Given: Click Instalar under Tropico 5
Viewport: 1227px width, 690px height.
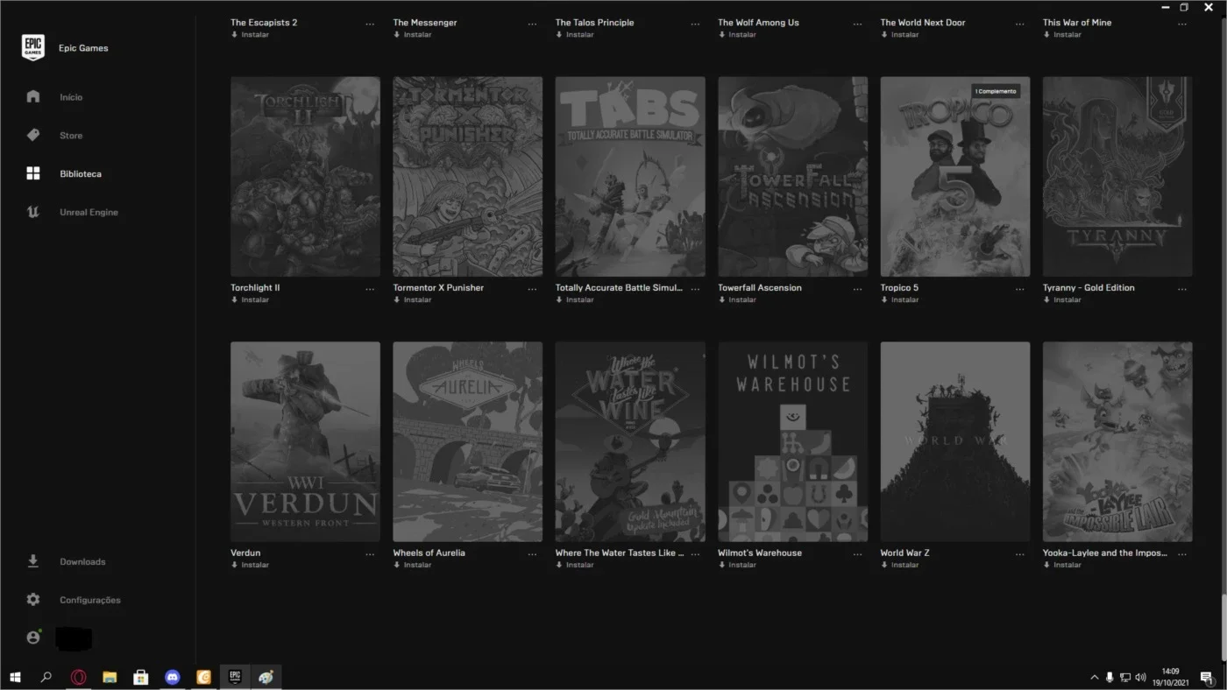Looking at the screenshot, I should [x=904, y=300].
